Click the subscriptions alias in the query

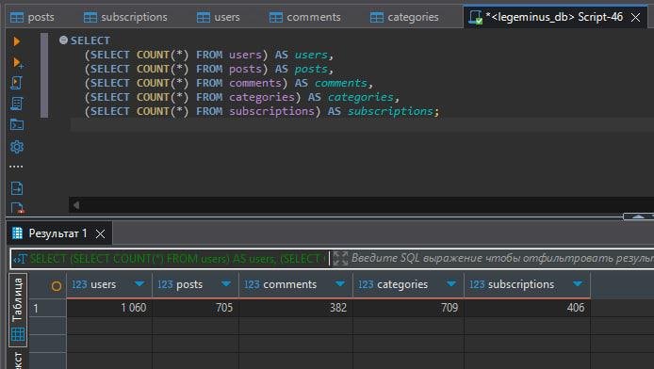click(390, 111)
